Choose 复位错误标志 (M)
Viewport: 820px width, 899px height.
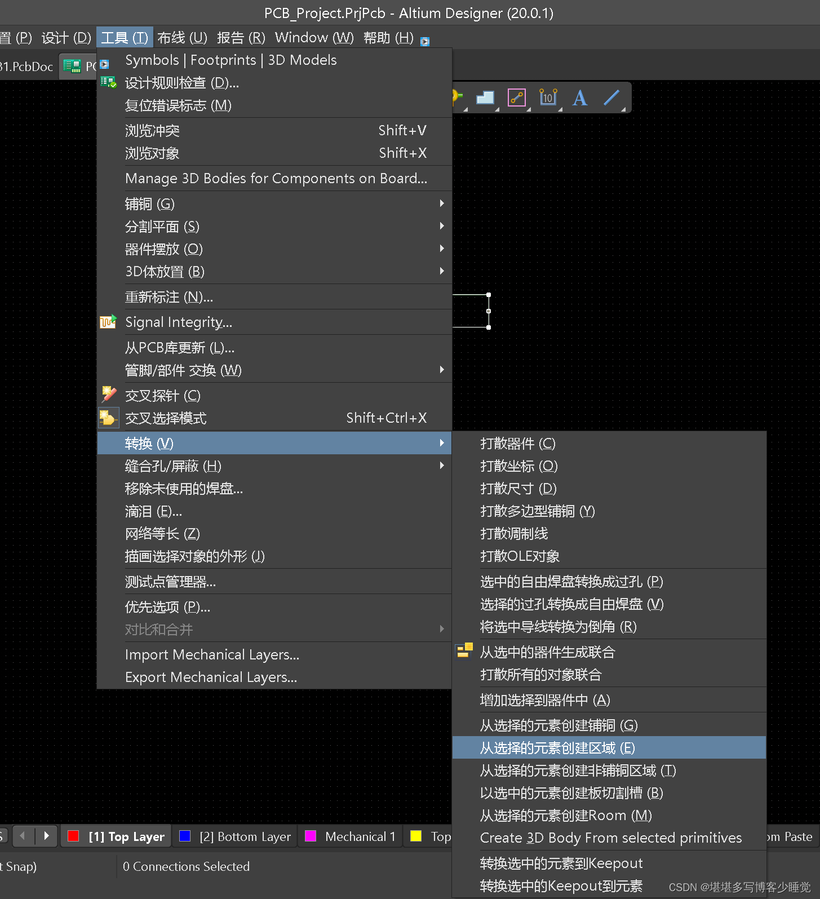[x=274, y=105]
